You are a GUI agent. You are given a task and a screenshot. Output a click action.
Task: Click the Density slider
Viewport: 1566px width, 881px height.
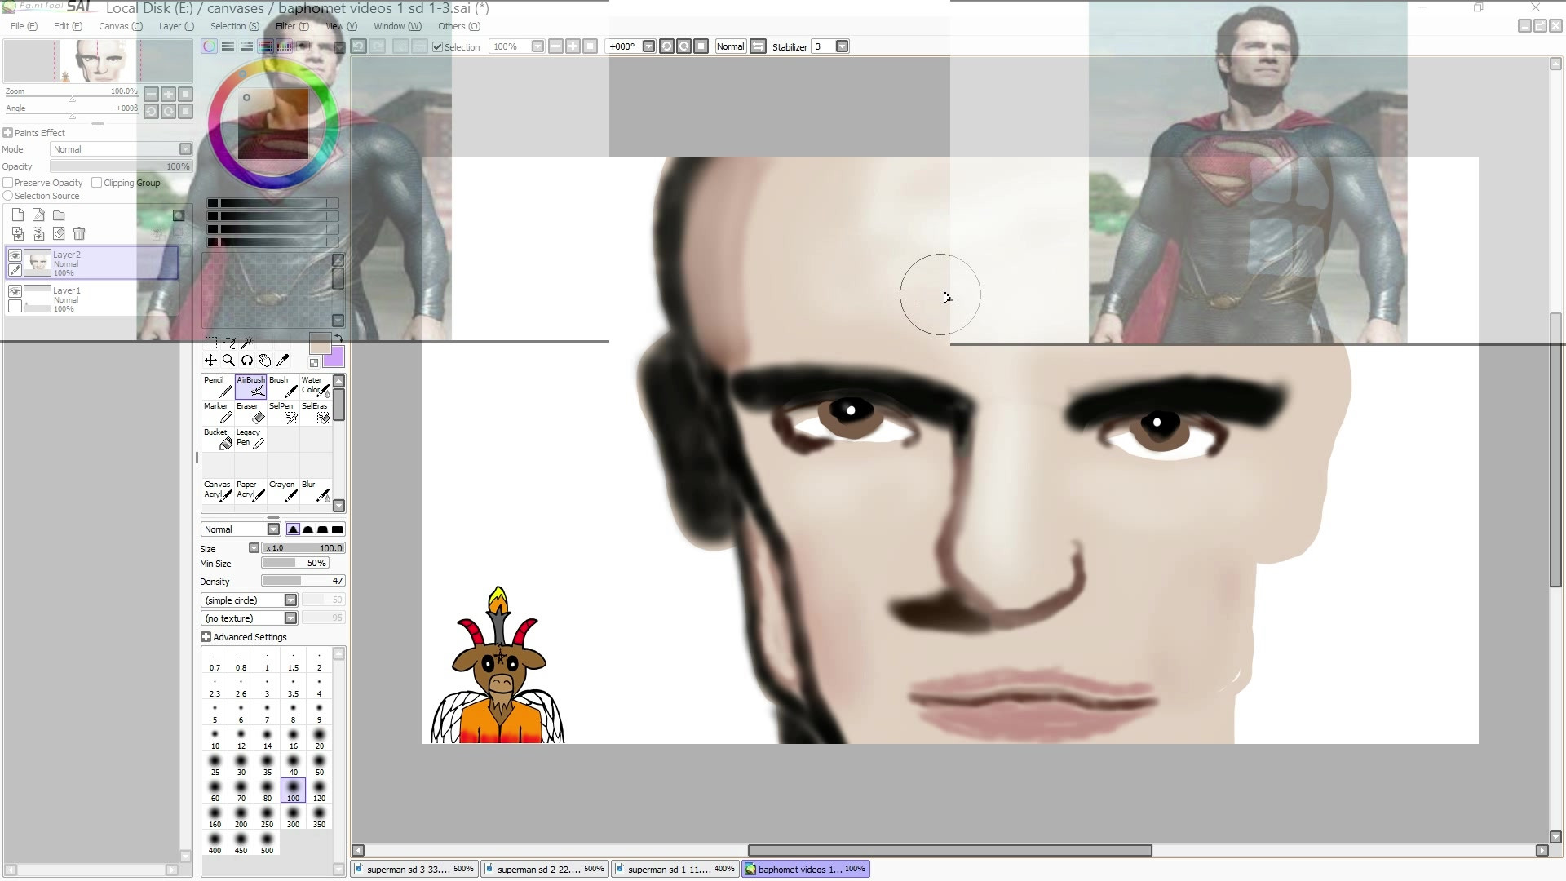coord(303,582)
